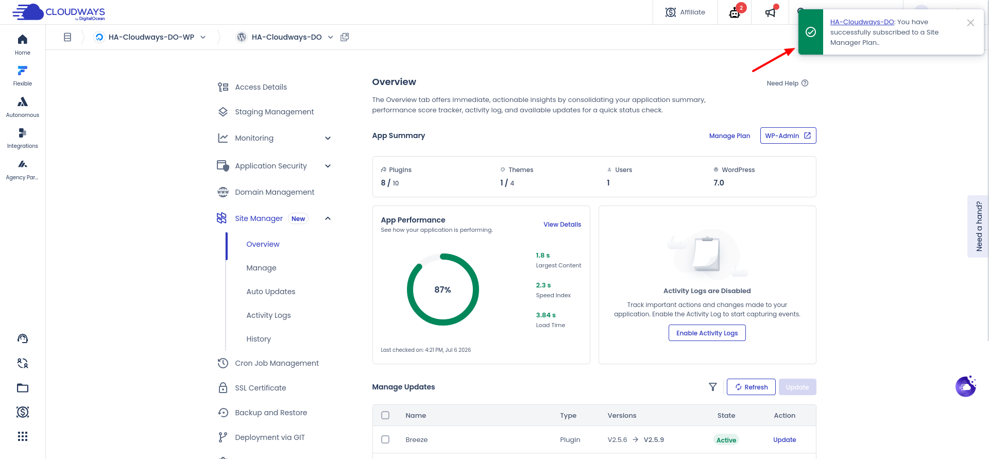This screenshot has height=459, width=989.
Task: Click the Plugins count 8 / 10
Action: (390, 183)
